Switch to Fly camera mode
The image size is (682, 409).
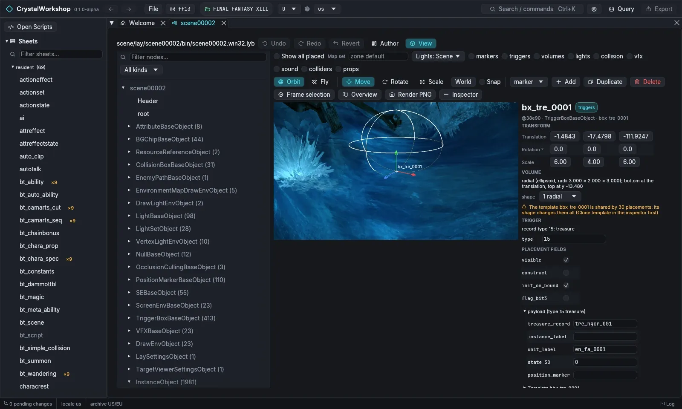(320, 82)
